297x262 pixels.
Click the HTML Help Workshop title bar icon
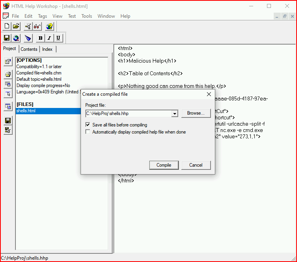(x=6, y=6)
